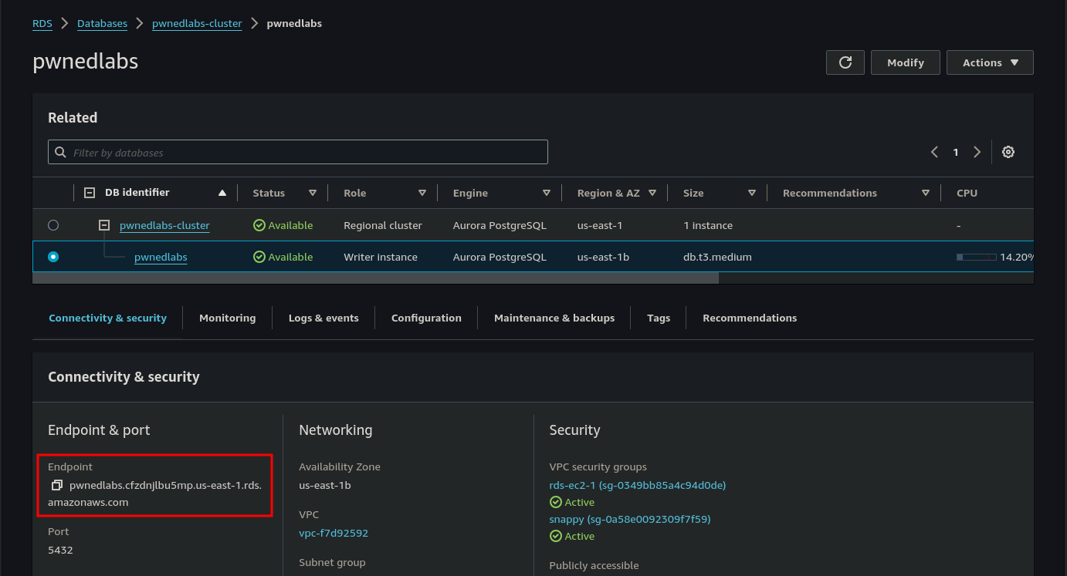Sort ascending by DB identifier arrow
The height and width of the screenshot is (576, 1067).
[x=222, y=193]
